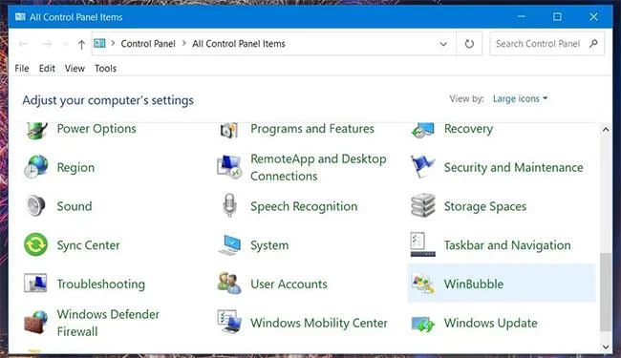Open the Edit menu
This screenshot has height=358, width=621.
[47, 68]
